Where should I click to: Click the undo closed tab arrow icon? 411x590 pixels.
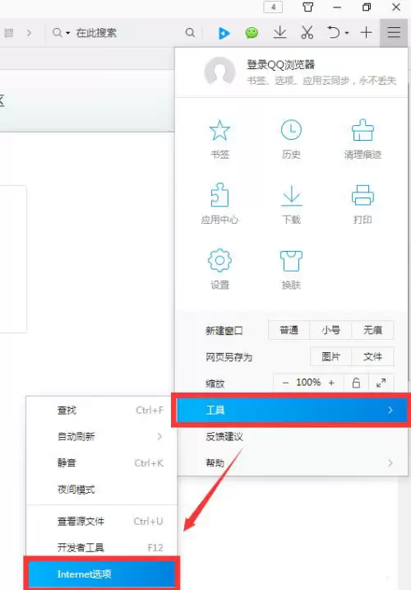pos(333,33)
